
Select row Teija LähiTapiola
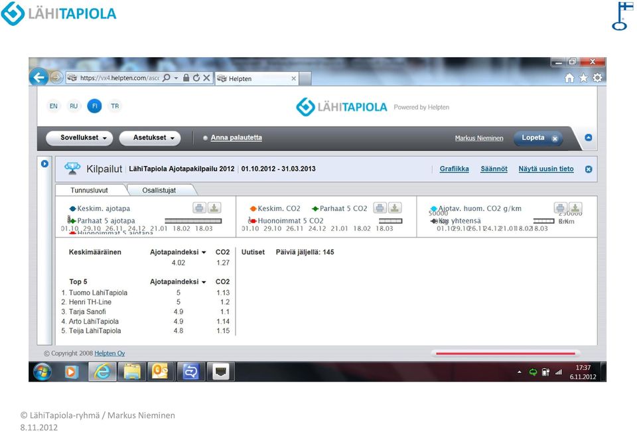145,331
